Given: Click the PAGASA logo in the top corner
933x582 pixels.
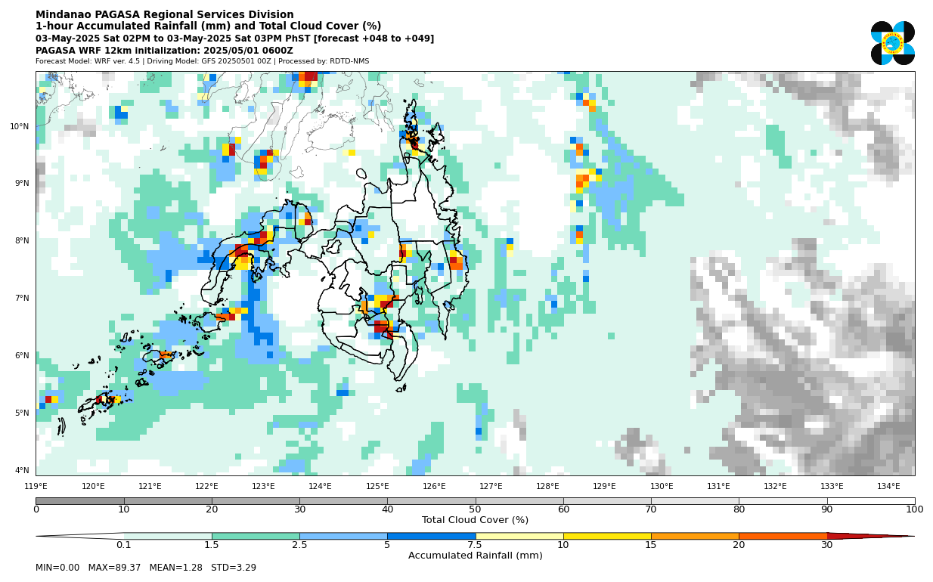Looking at the screenshot, I should (893, 43).
